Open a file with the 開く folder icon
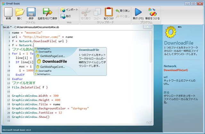Screen dimensions: 205x134 pyautogui.click(x=20, y=13)
